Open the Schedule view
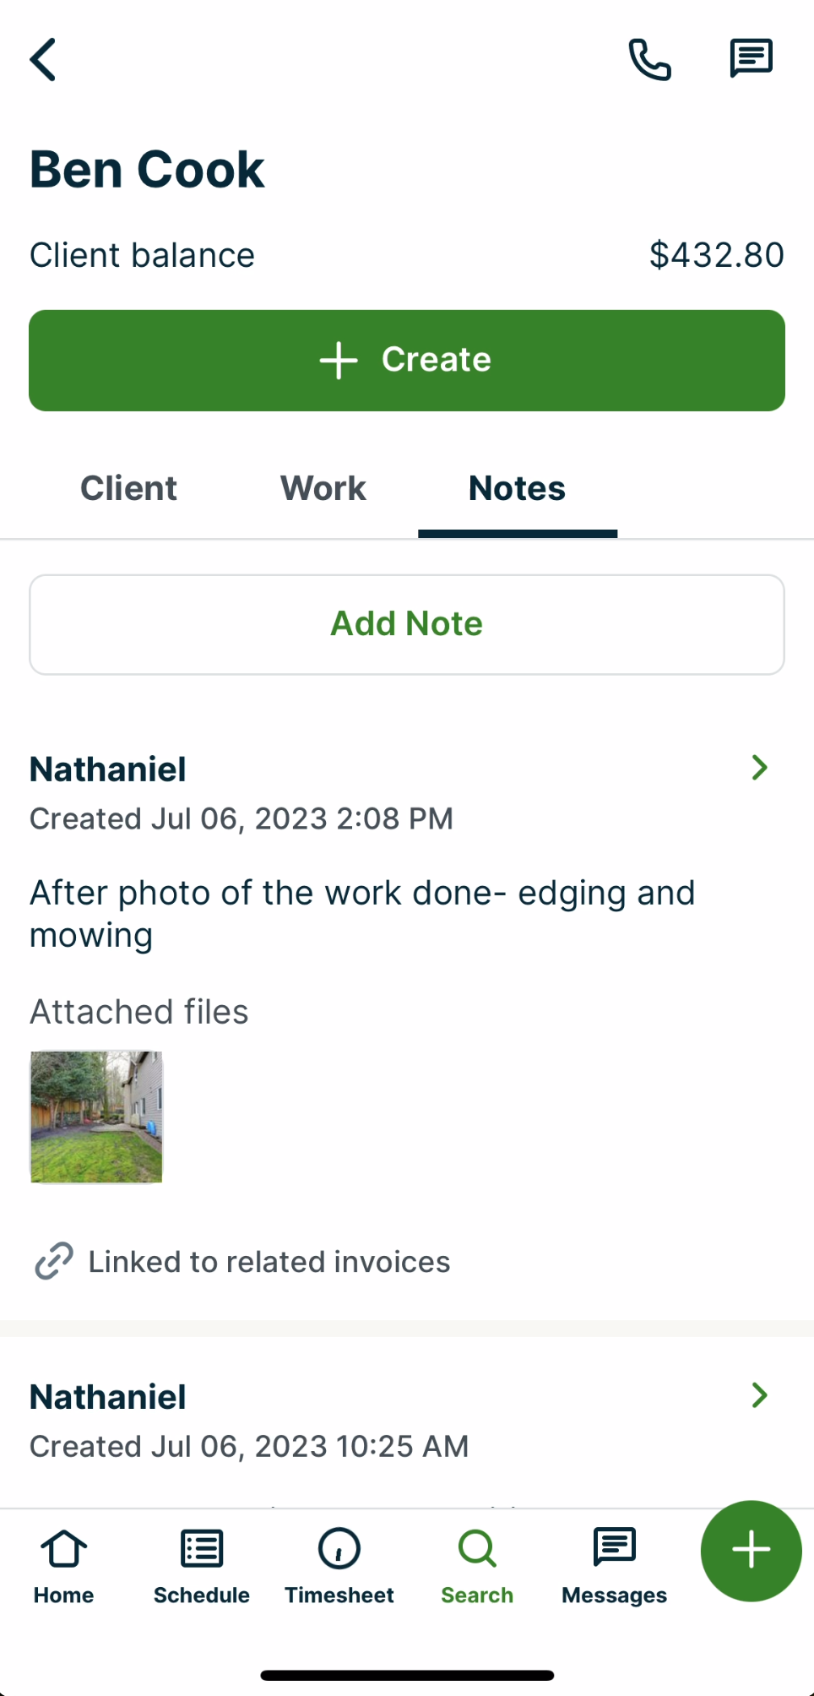The image size is (814, 1696). [x=202, y=1566]
